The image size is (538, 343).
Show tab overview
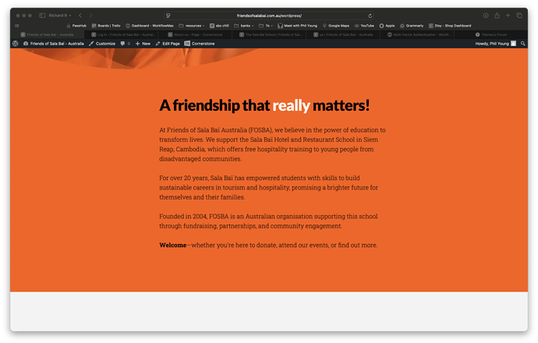pyautogui.click(x=519, y=16)
